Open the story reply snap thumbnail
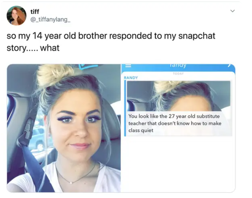 coord(178,96)
